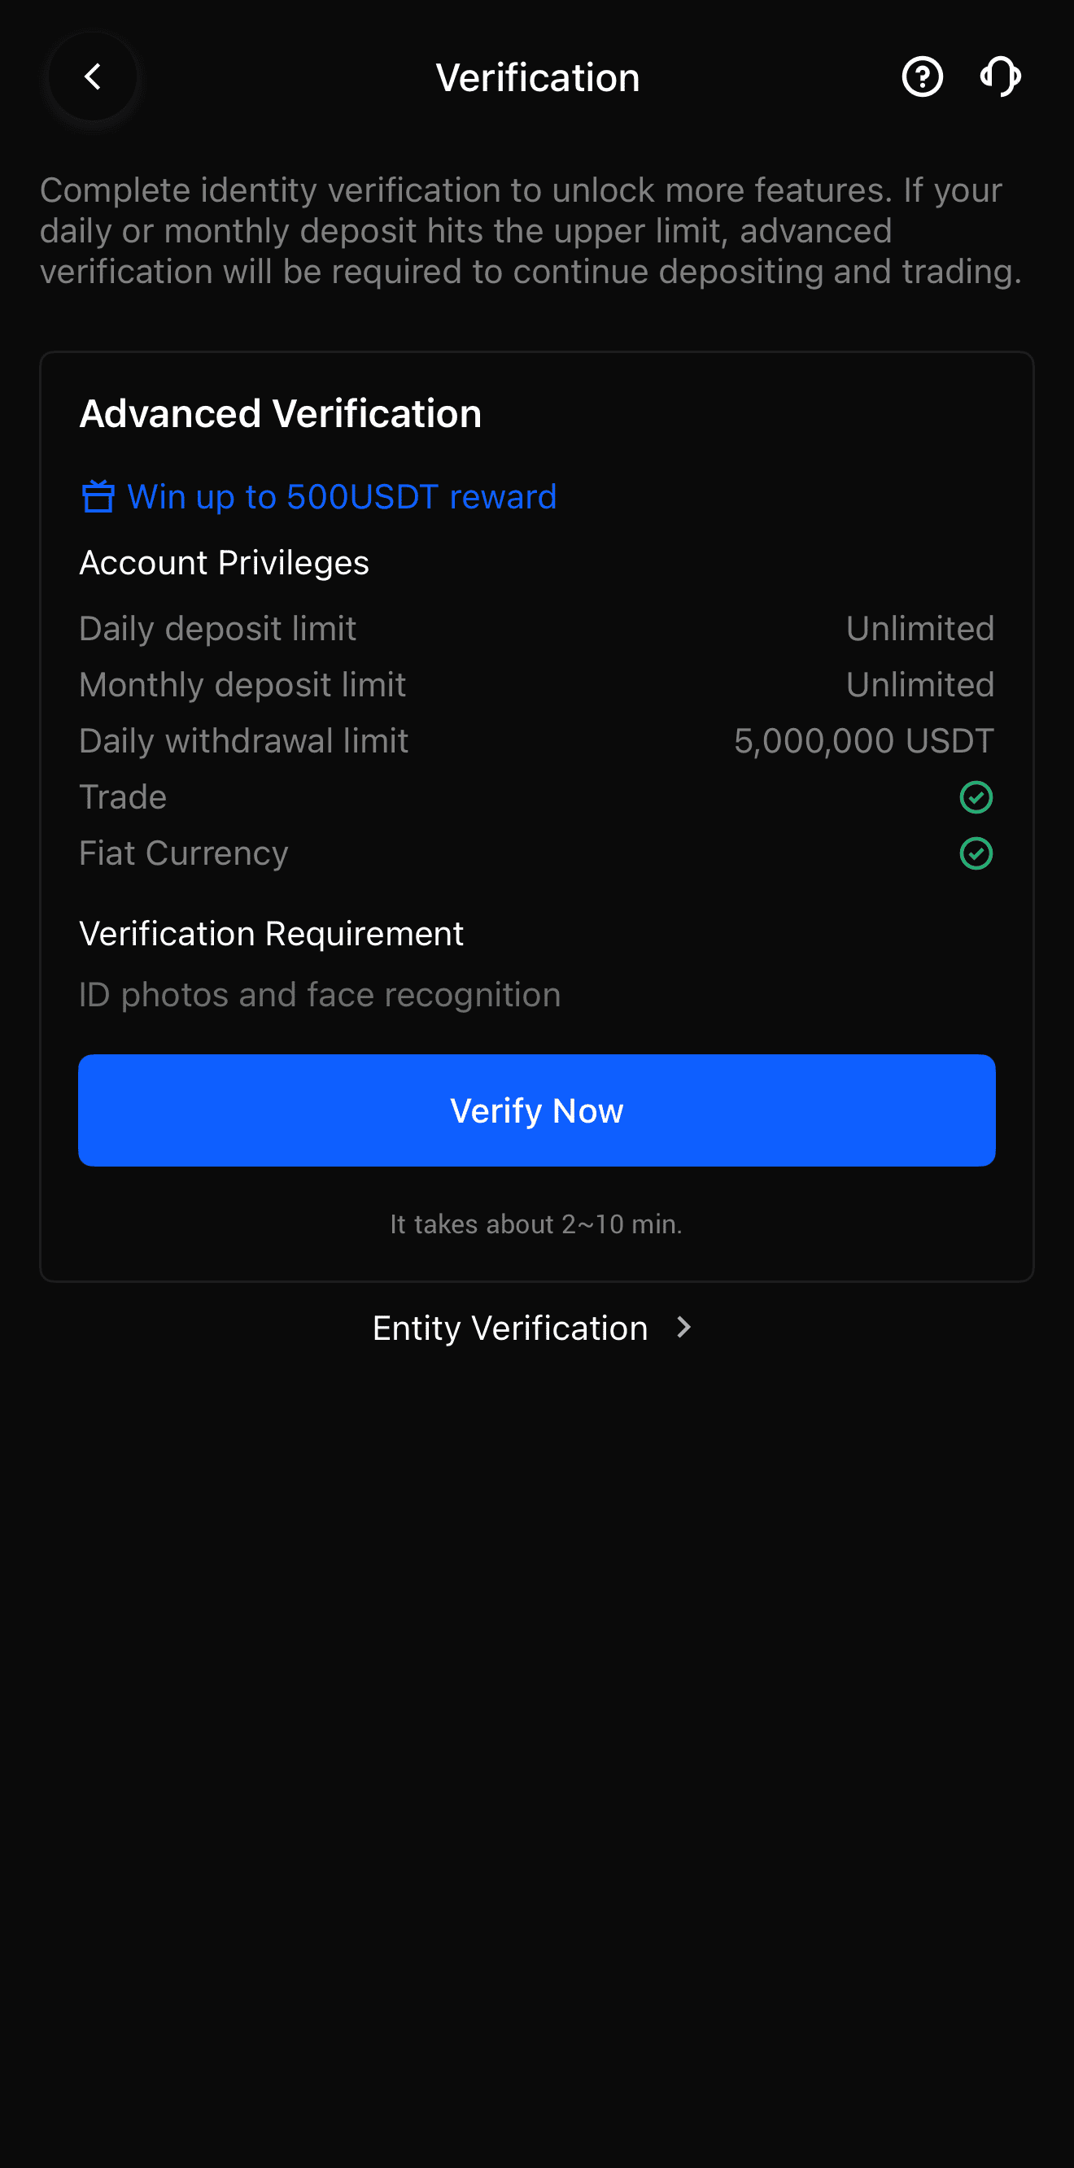Tap the 'It takes about 2~10 min.' note
1074x2168 pixels.
tap(536, 1224)
